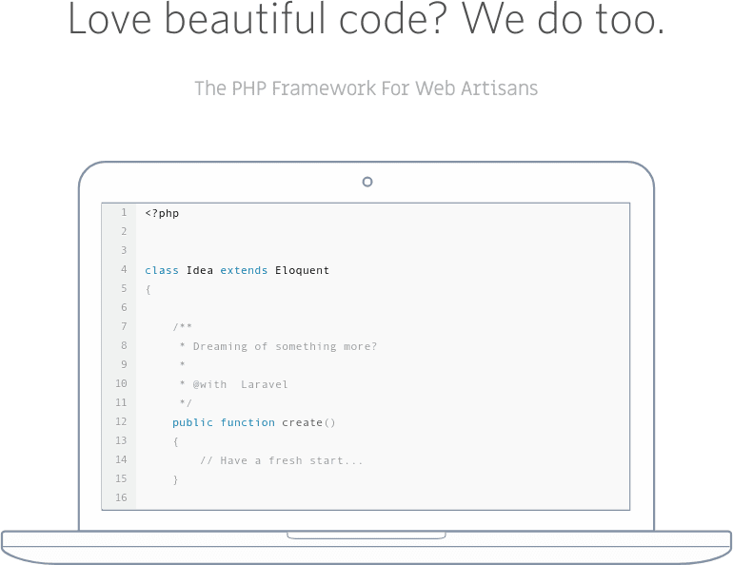Image resolution: width=733 pixels, height=565 pixels.
Task: Click the '// Have a fresh start...' comment
Action: click(282, 461)
